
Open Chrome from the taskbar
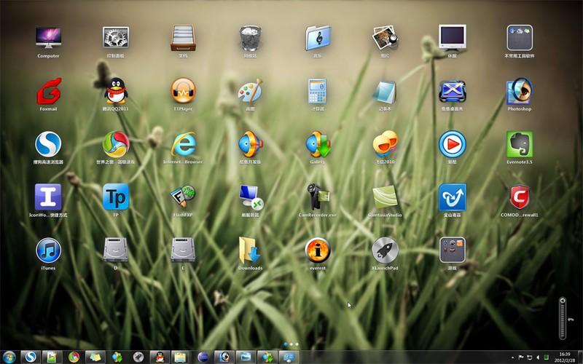click(74, 357)
